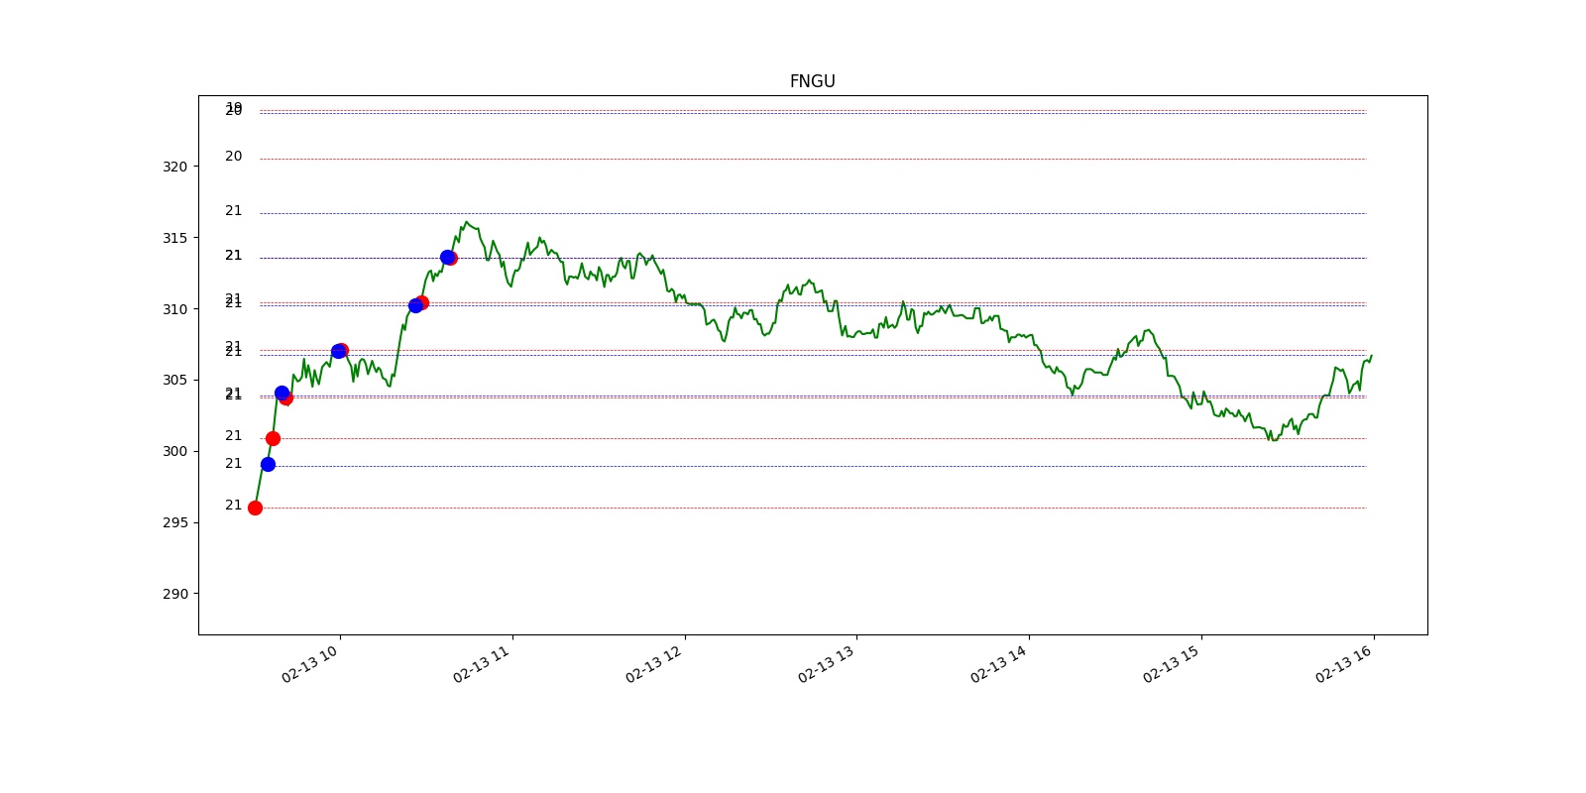Select the 310 y-axis tick label
This screenshot has height=793, width=1586.
174,309
